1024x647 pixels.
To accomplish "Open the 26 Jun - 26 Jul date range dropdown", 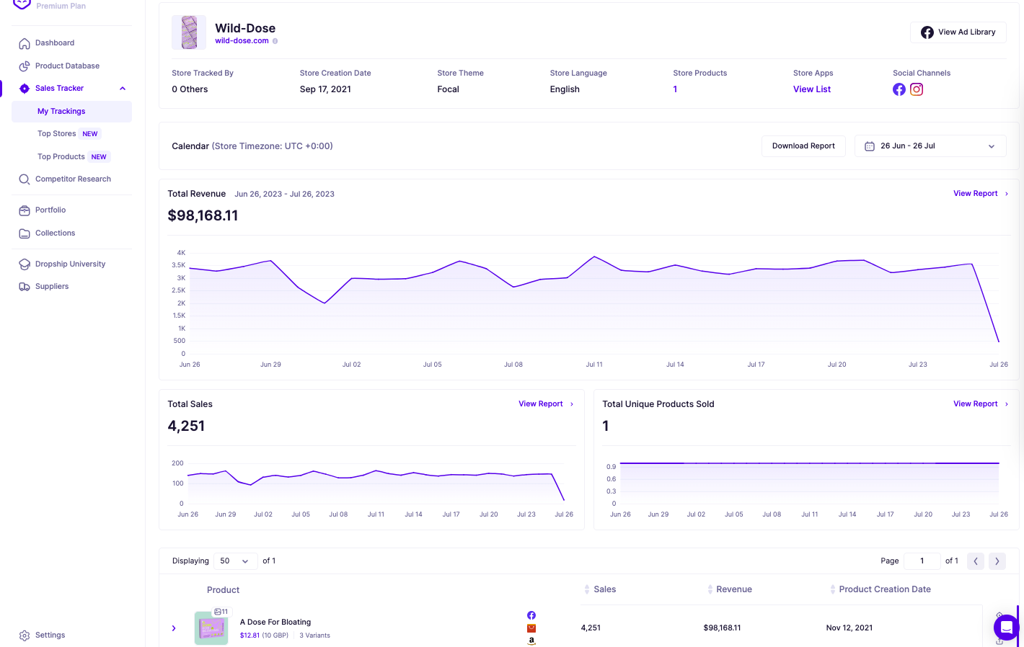I will tap(930, 146).
